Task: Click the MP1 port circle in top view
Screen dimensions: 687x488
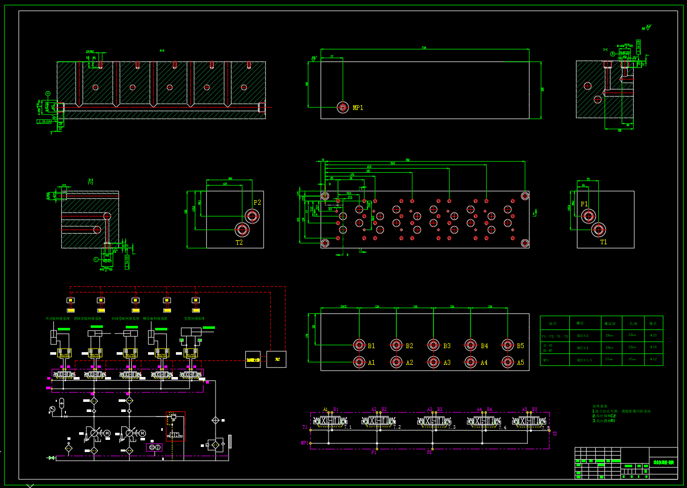Action: pyautogui.click(x=343, y=107)
